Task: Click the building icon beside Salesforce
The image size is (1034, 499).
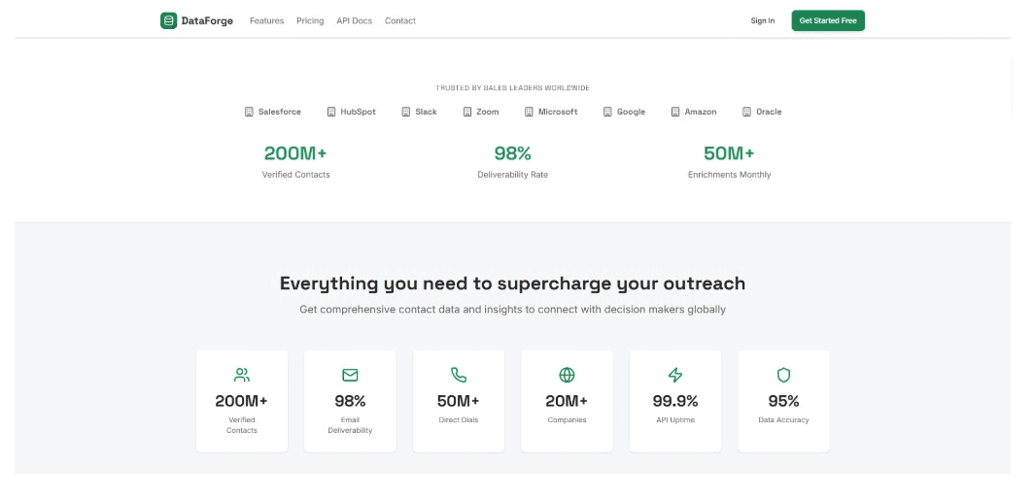Action: (249, 112)
